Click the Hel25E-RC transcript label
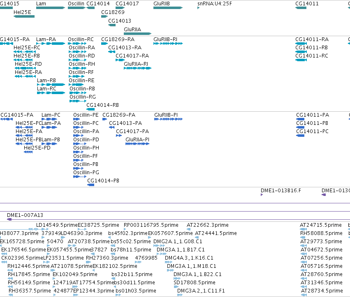The image size is (350, 297). click(27, 48)
